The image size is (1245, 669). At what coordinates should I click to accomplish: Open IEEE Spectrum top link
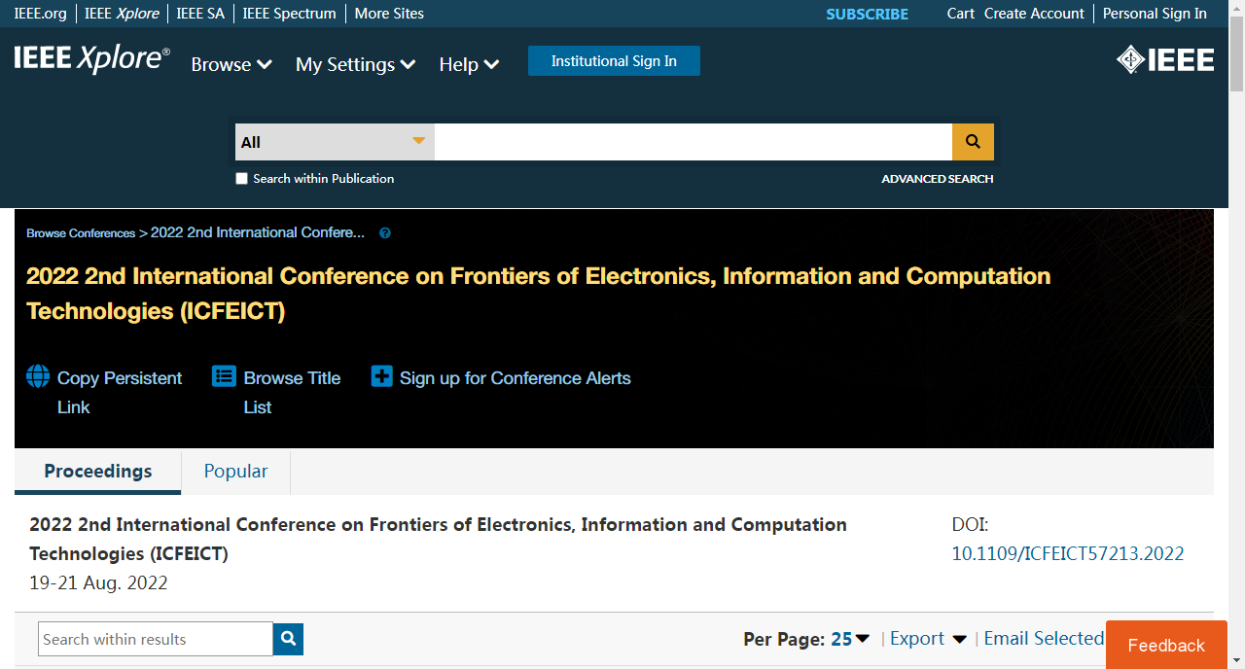(289, 14)
